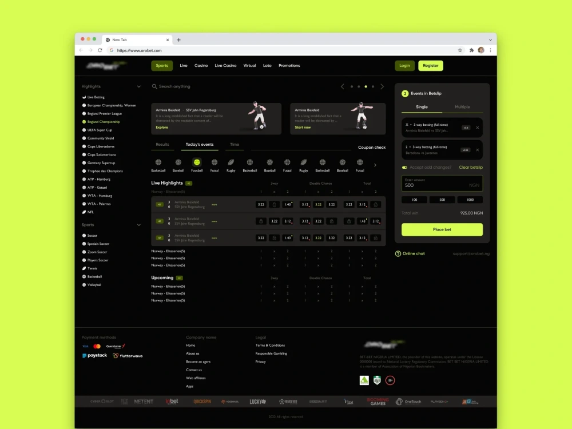Close the New Tab browser tab
Image resolution: width=572 pixels, height=429 pixels.
tap(168, 40)
